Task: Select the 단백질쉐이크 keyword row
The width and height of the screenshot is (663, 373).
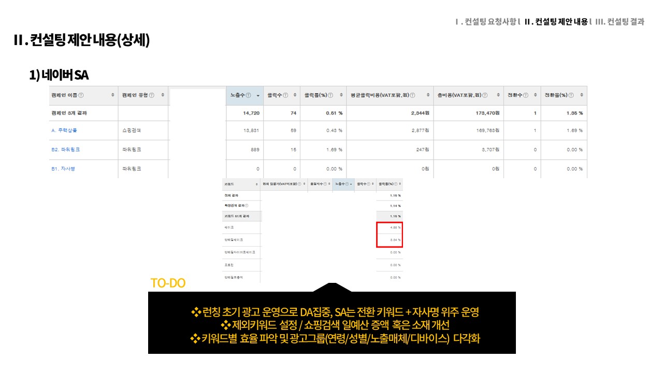Action: [x=234, y=240]
